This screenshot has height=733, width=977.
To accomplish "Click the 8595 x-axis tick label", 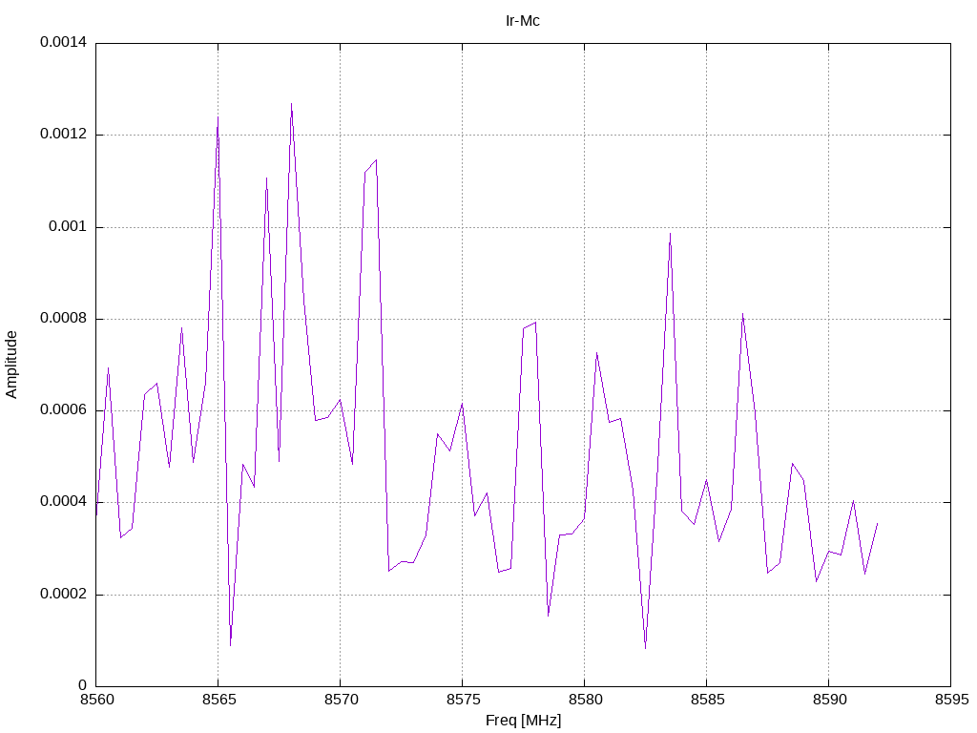I will [951, 700].
